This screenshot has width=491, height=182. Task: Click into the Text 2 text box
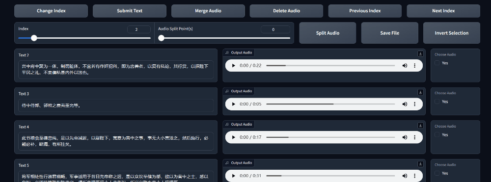[x=116, y=70]
